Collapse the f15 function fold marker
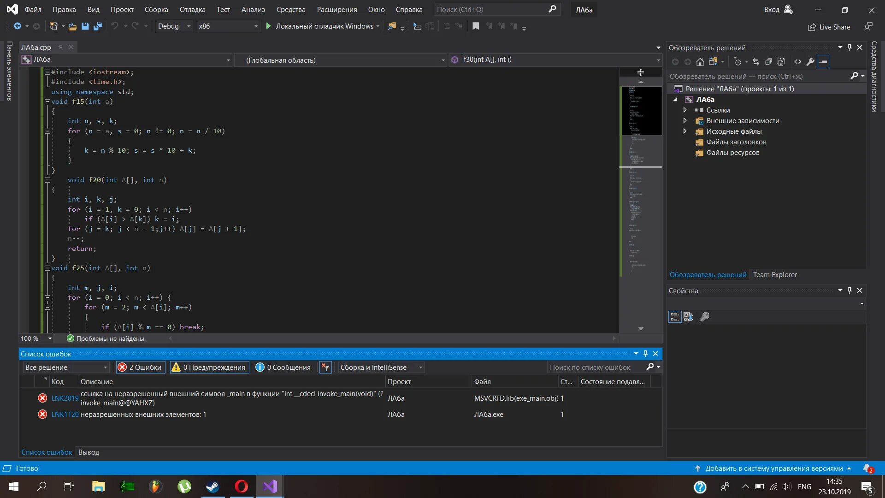The image size is (885, 498). tap(47, 101)
